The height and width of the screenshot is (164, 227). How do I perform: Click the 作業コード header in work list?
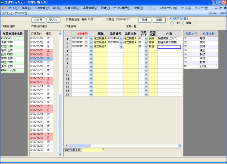pos(191,34)
